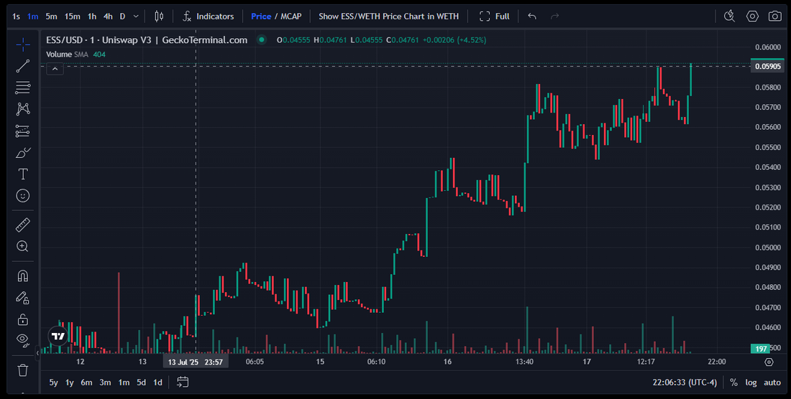Activate the zoom in tool
Viewport: 791px width, 399px height.
click(23, 246)
